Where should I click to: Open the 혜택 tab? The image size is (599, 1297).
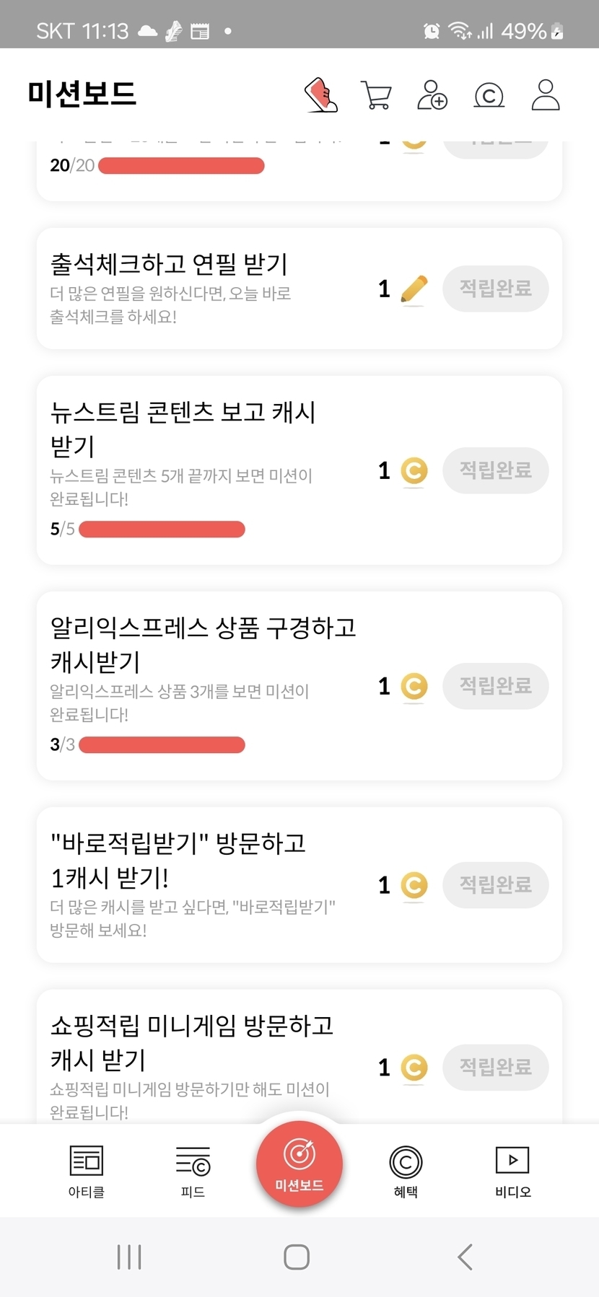[406, 1170]
